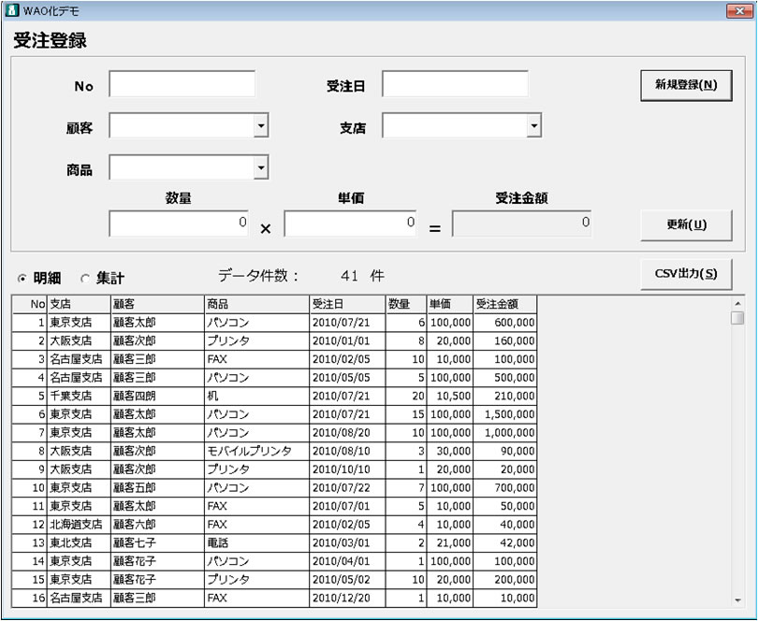Click the 受注金額 column header
Screen dimensions: 758x621
click(x=504, y=304)
